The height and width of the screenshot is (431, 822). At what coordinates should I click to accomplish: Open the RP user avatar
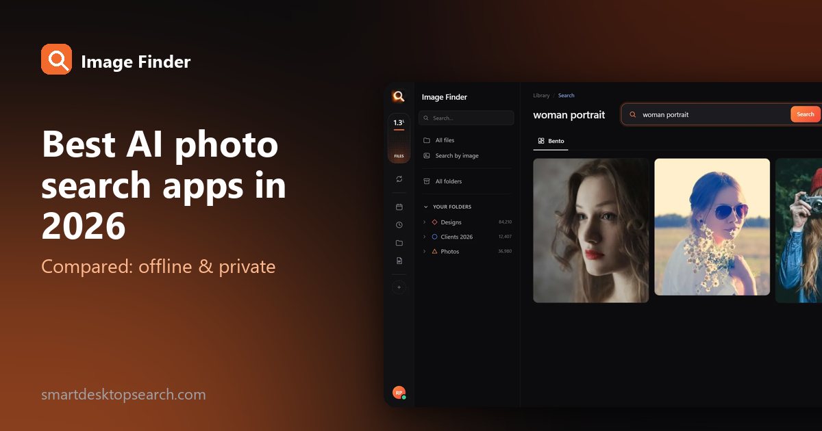[399, 393]
